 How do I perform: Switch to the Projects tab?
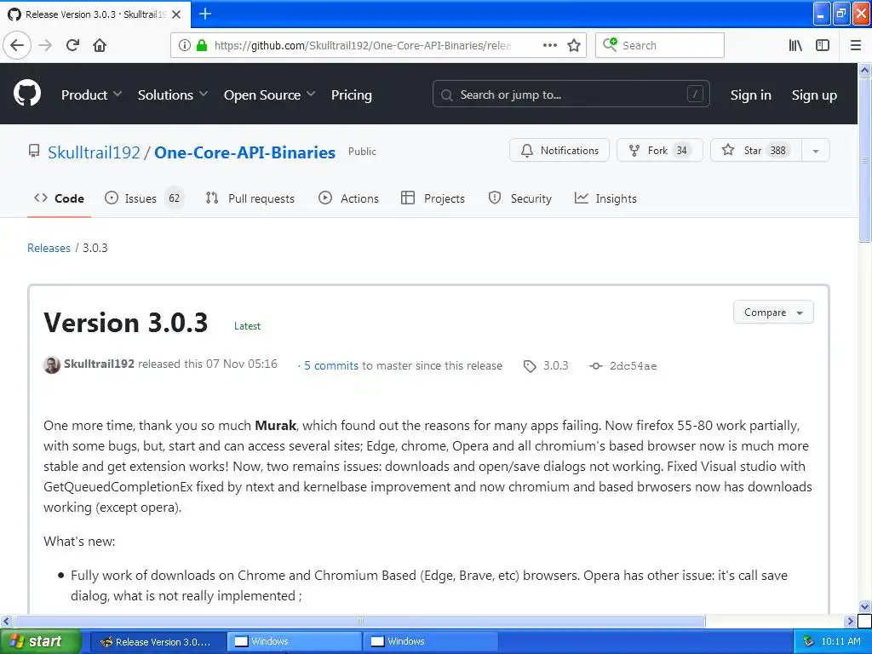433,198
